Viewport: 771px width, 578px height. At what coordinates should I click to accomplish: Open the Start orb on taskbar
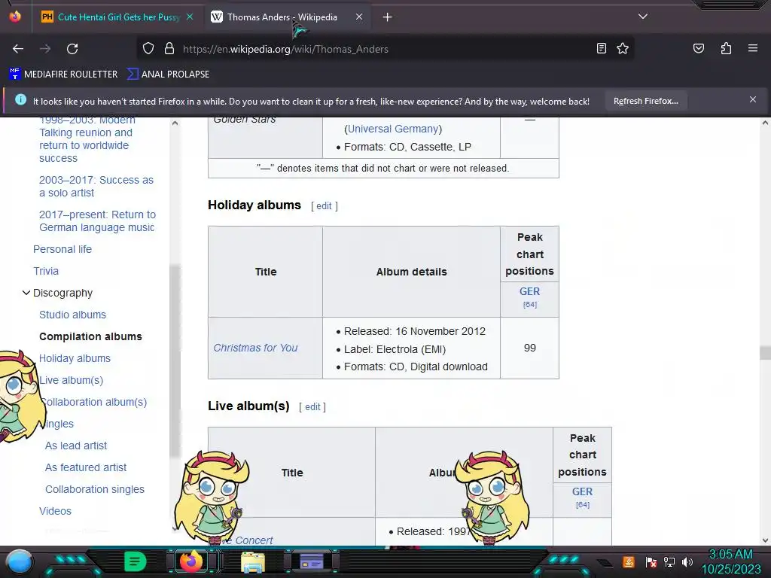coord(19,561)
